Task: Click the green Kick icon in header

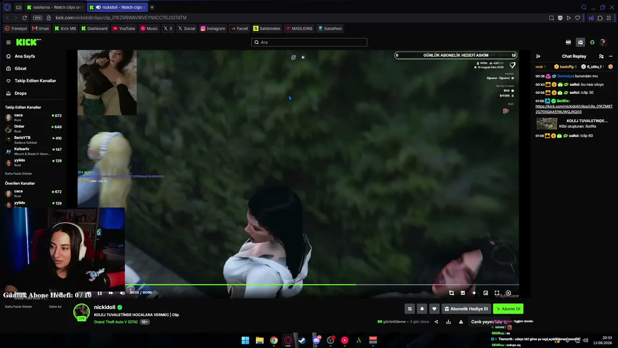Action: coord(592,43)
